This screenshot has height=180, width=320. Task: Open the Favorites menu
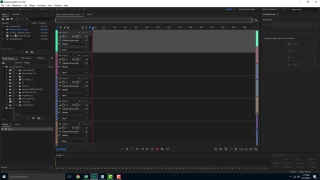[x=41, y=5]
